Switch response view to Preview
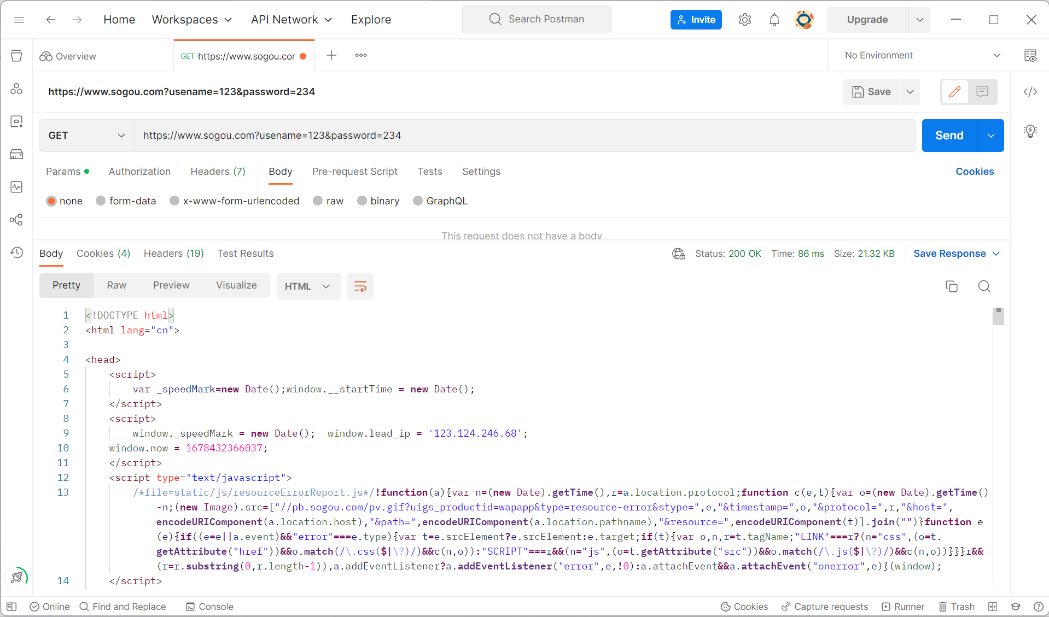This screenshot has height=617, width=1049. pos(171,285)
